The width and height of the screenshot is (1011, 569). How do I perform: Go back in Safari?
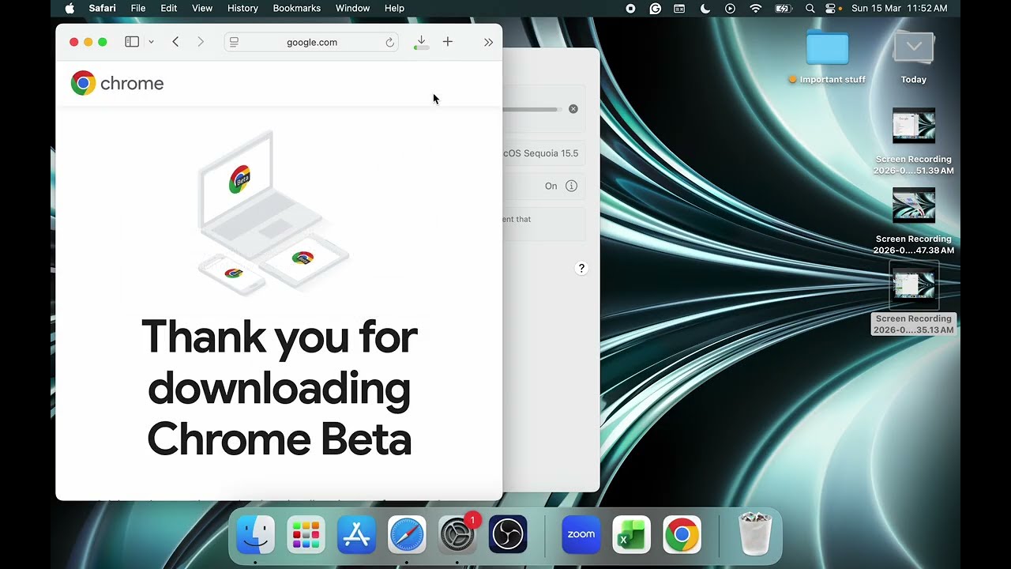175,42
